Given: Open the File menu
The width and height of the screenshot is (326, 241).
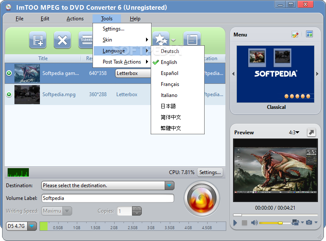Looking at the screenshot, I should [20, 19].
